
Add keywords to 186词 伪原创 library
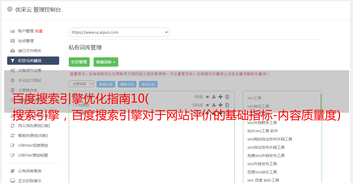tap(220, 105)
